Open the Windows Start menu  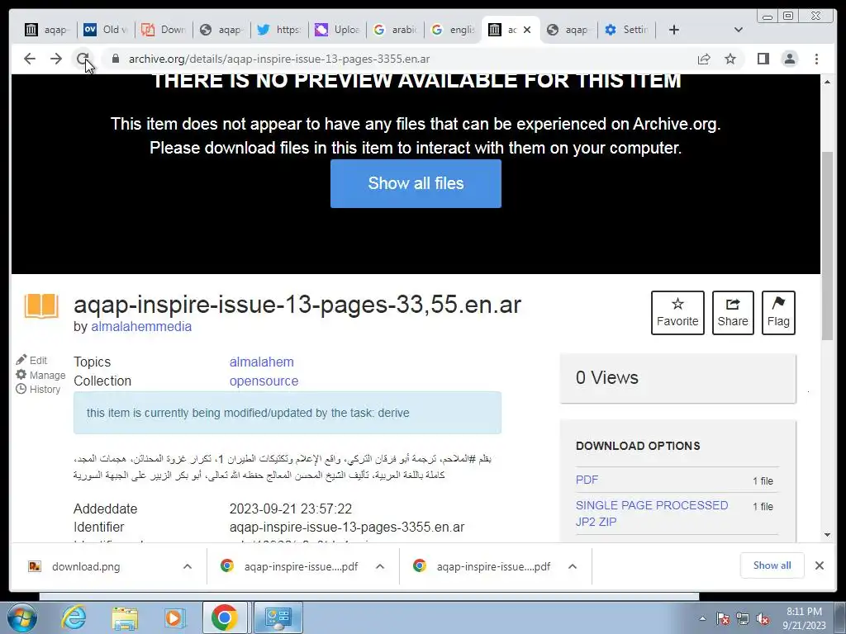coord(22,617)
